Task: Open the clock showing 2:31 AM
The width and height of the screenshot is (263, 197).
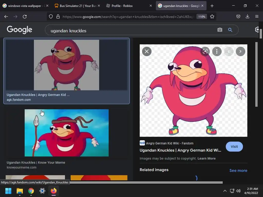Action: pyautogui.click(x=251, y=191)
